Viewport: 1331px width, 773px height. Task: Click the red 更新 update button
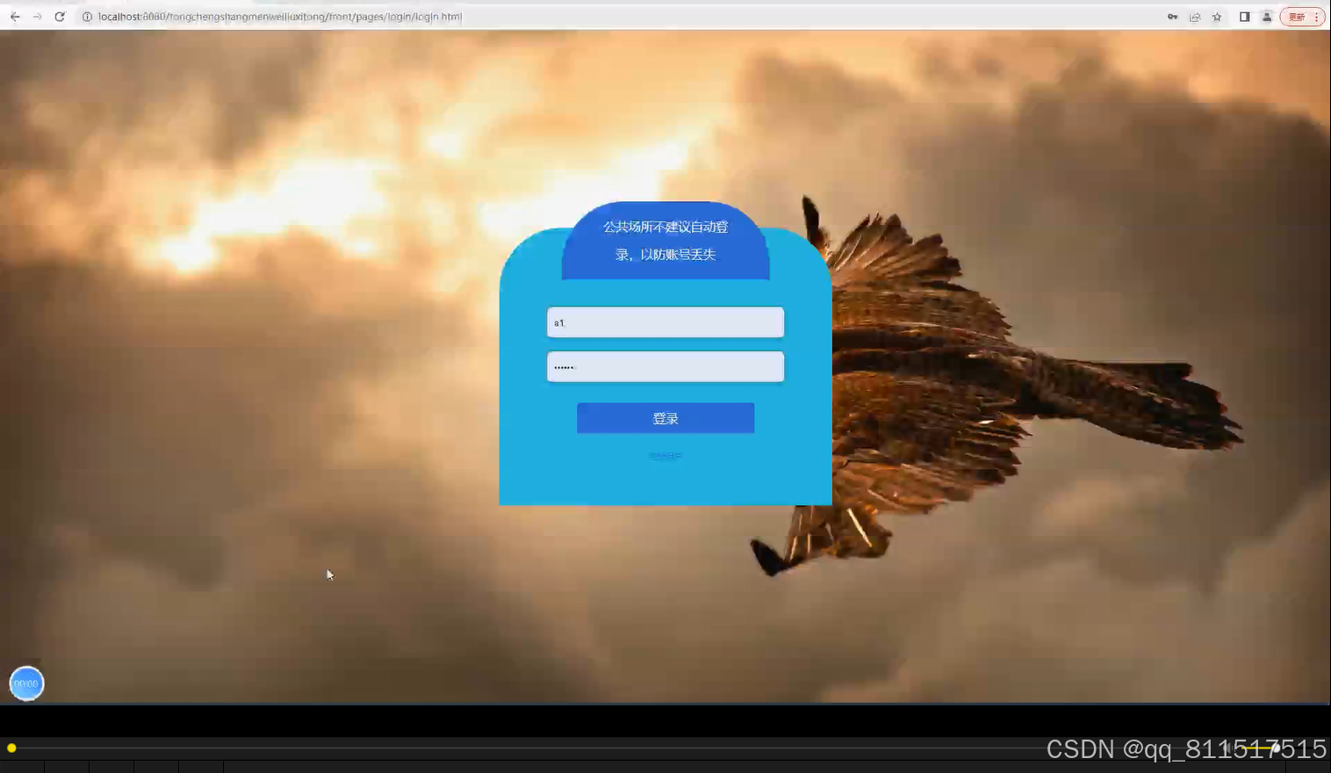pyautogui.click(x=1297, y=17)
